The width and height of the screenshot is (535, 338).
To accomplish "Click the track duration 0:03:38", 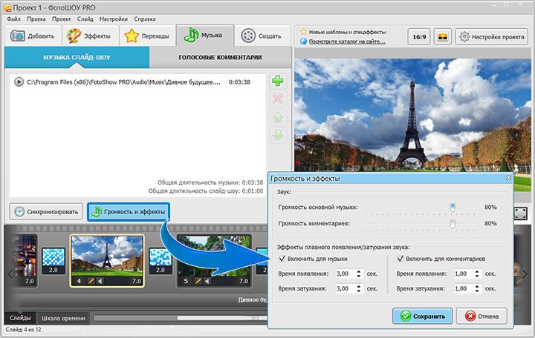I will pyautogui.click(x=239, y=82).
